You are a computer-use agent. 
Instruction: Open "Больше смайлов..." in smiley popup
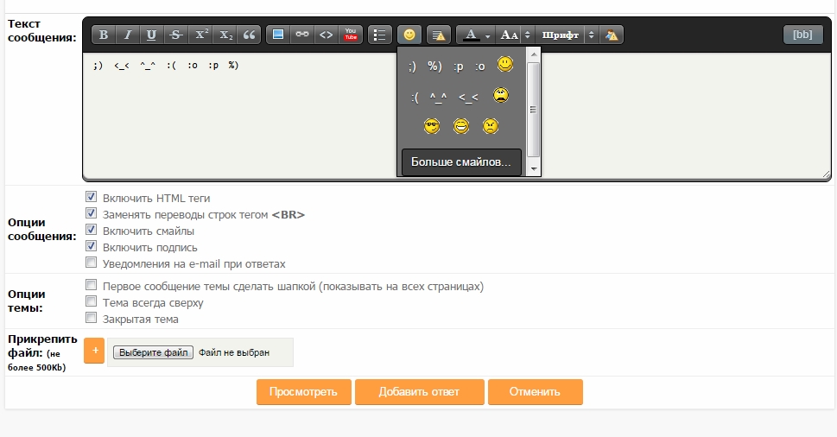[461, 161]
